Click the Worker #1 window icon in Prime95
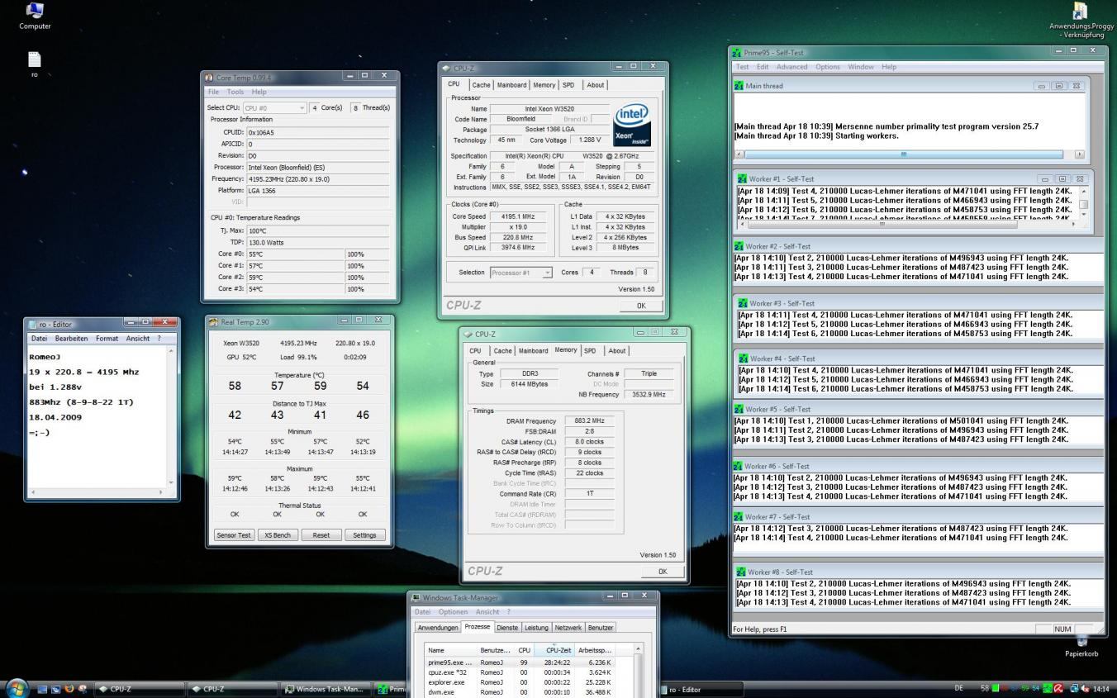The width and height of the screenshot is (1117, 698). (743, 178)
